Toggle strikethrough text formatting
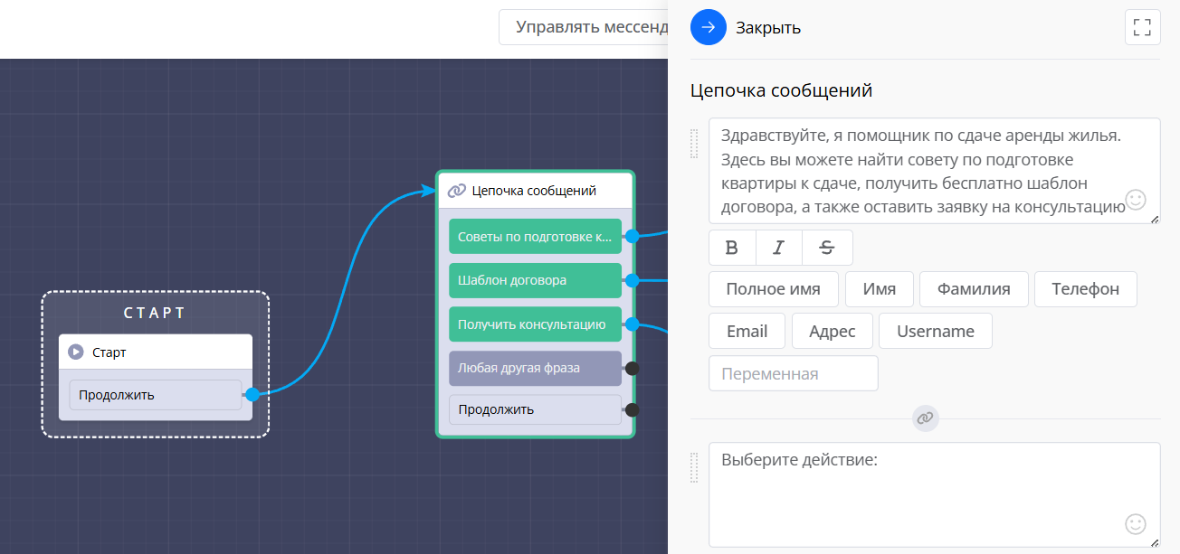 click(827, 248)
